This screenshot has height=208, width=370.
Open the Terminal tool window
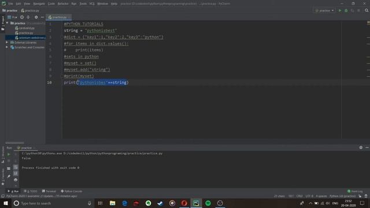[x=49, y=191]
